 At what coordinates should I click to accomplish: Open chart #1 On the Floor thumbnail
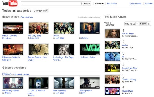[113, 34]
